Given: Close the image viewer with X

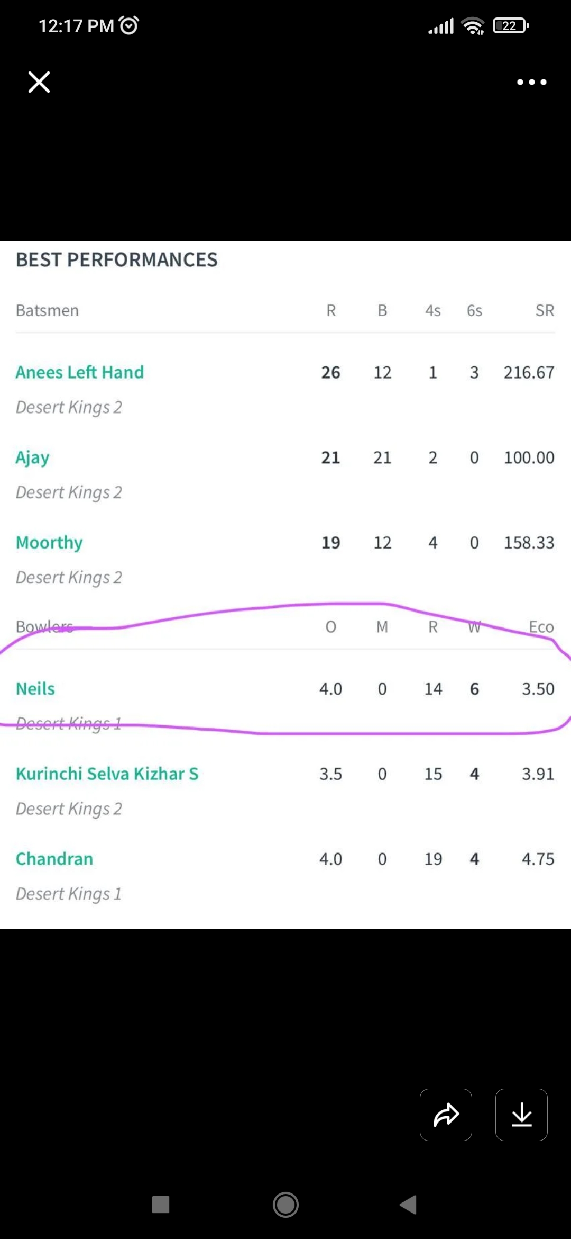Looking at the screenshot, I should click(x=39, y=82).
